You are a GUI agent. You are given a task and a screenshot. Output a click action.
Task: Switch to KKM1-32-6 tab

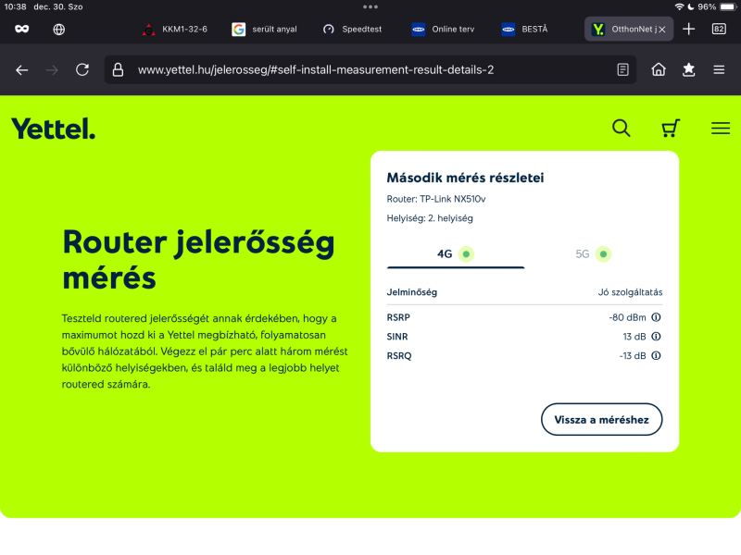coord(175,30)
